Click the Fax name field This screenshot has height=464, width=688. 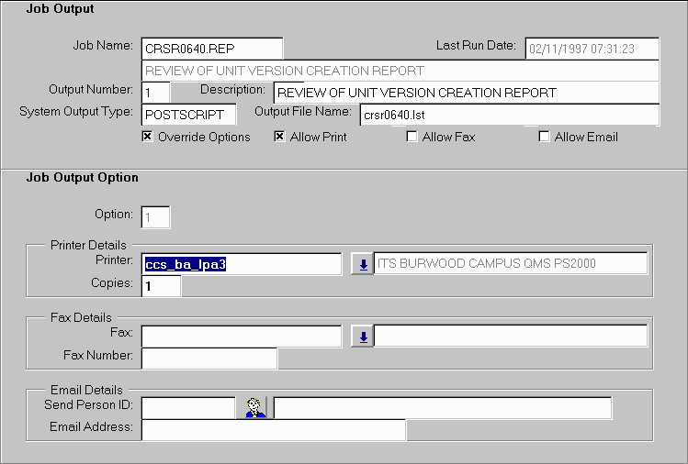(242, 336)
